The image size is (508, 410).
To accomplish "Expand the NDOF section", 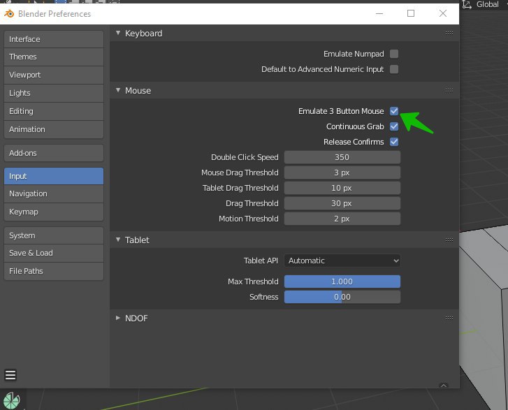I will pos(118,318).
